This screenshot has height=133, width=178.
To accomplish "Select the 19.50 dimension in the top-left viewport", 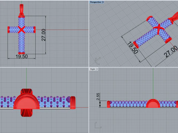I will coord(22,57).
